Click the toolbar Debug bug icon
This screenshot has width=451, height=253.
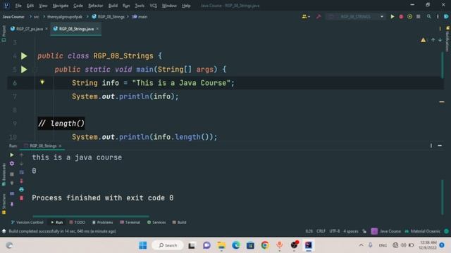point(401,17)
